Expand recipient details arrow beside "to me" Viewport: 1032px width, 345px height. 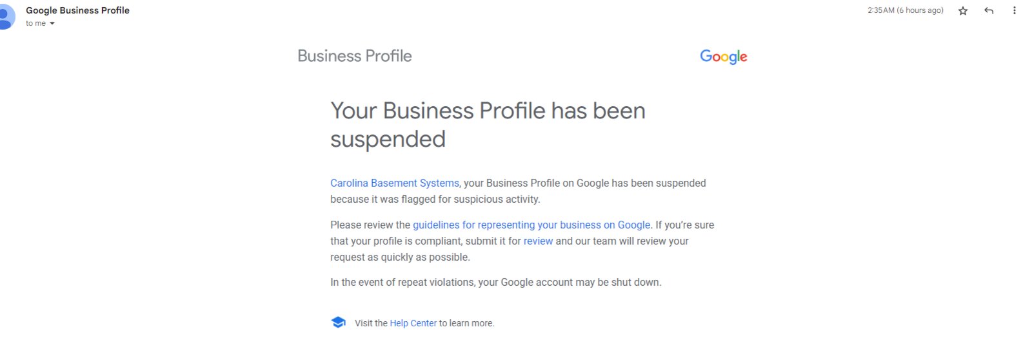[52, 24]
